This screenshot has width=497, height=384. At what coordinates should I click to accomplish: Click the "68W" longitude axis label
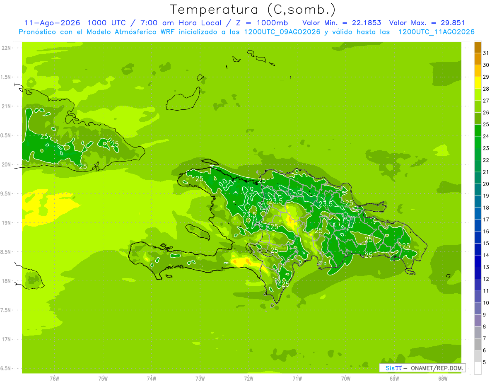pyautogui.click(x=443, y=379)
